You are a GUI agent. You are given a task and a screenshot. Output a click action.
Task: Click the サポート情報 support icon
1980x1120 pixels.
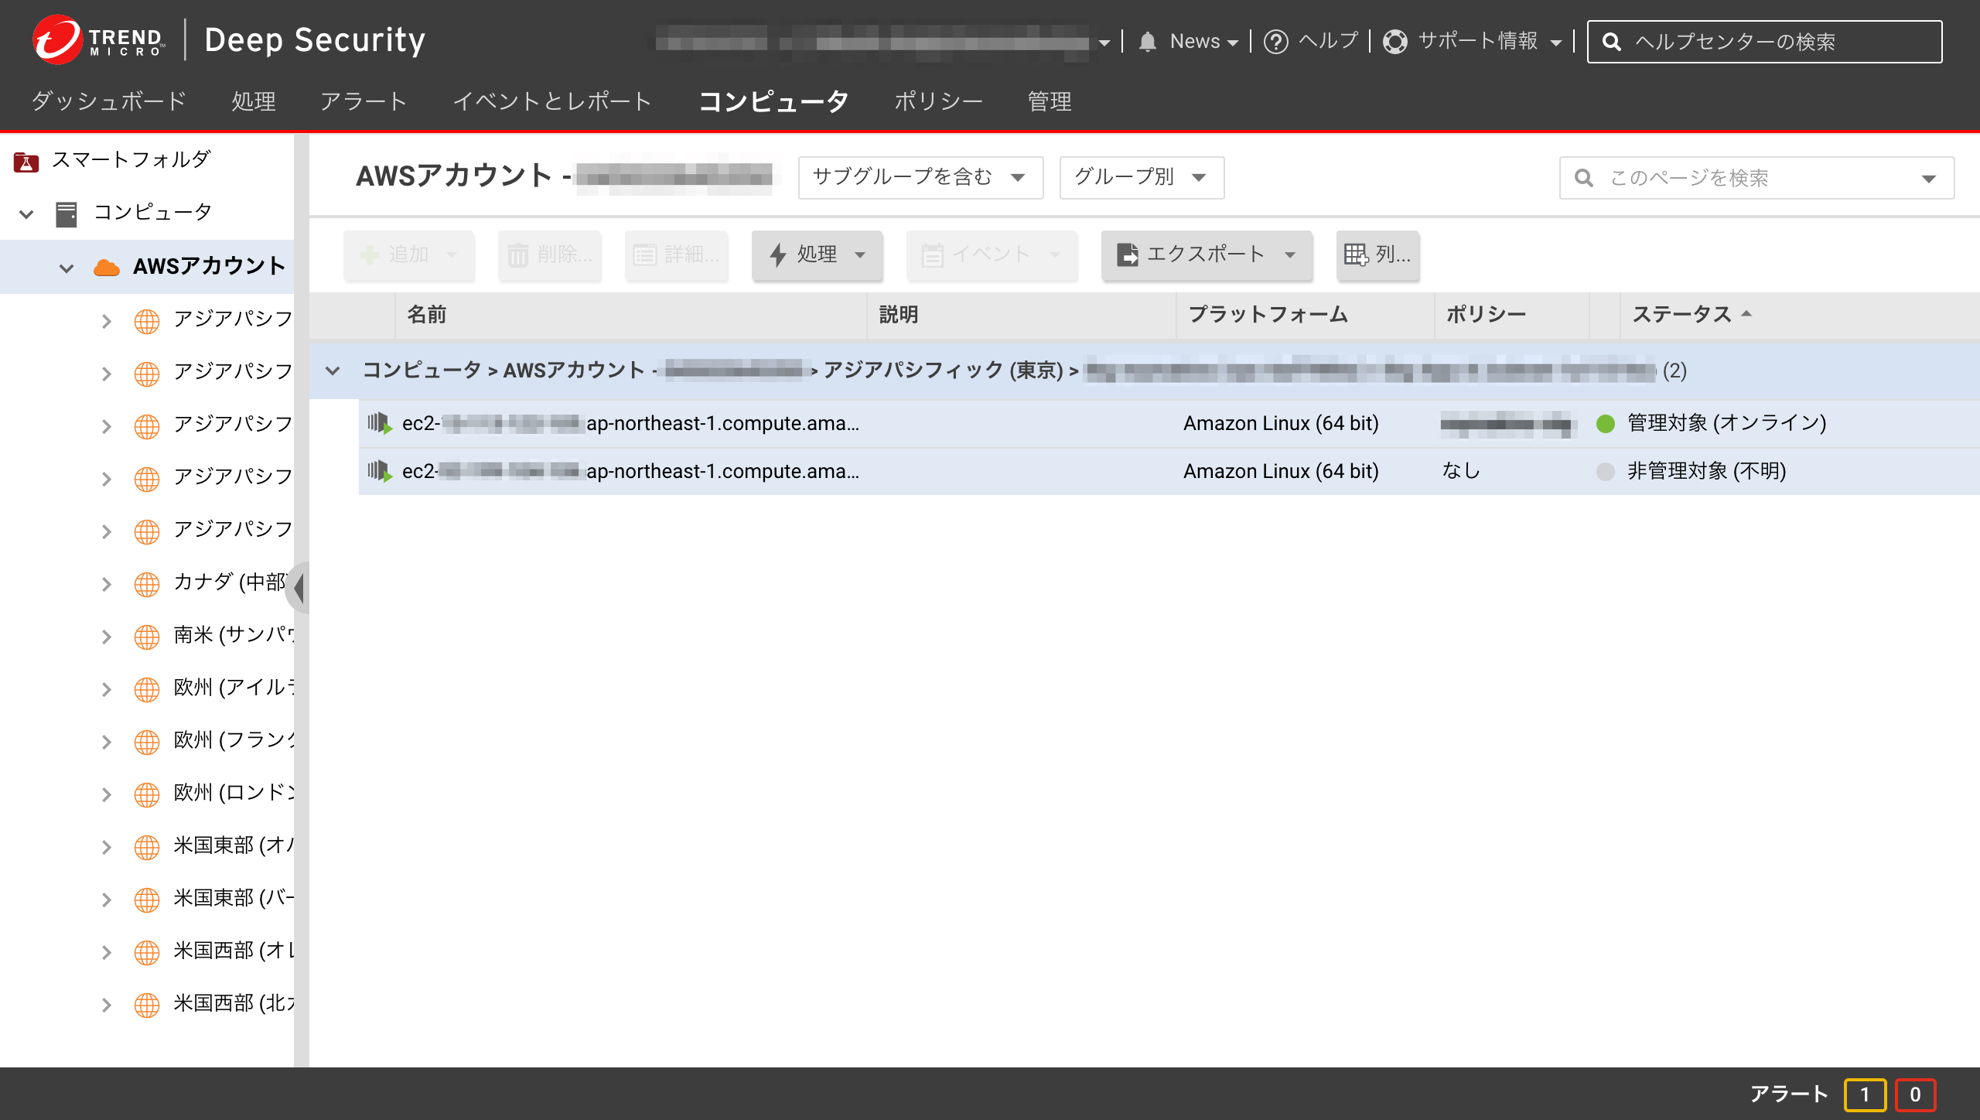[1397, 43]
